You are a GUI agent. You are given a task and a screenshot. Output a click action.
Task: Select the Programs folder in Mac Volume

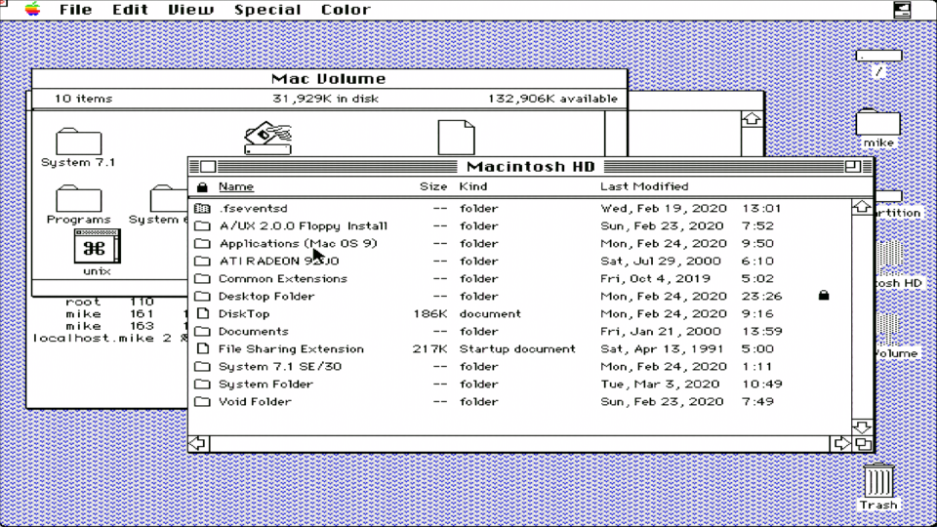78,198
